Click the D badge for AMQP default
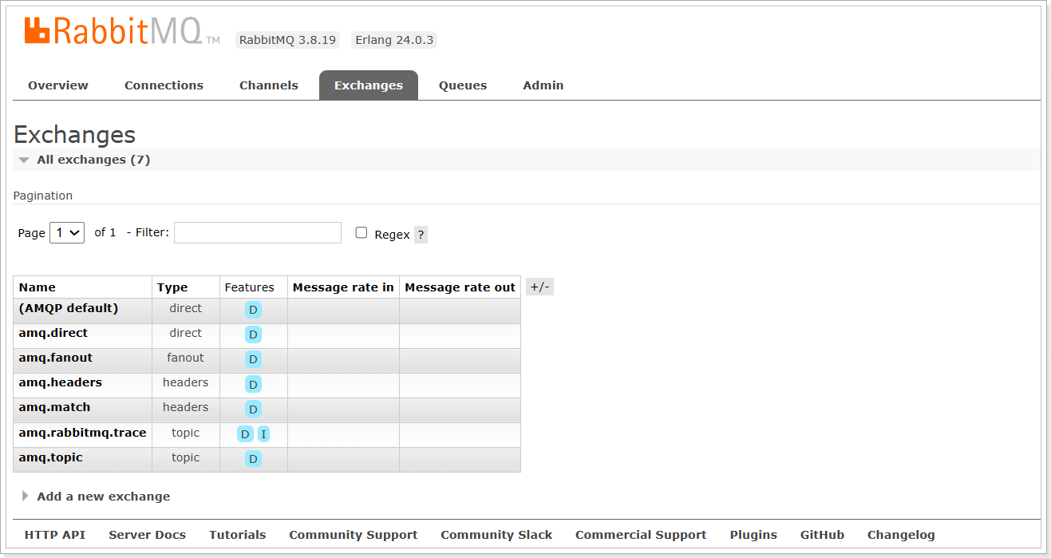Viewport: 1051px width, 558px height. coord(253,310)
